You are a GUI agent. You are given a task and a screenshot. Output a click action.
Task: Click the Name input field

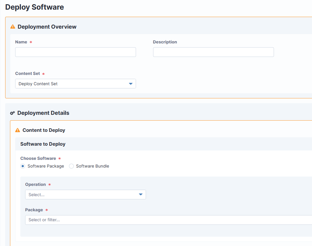(76, 52)
